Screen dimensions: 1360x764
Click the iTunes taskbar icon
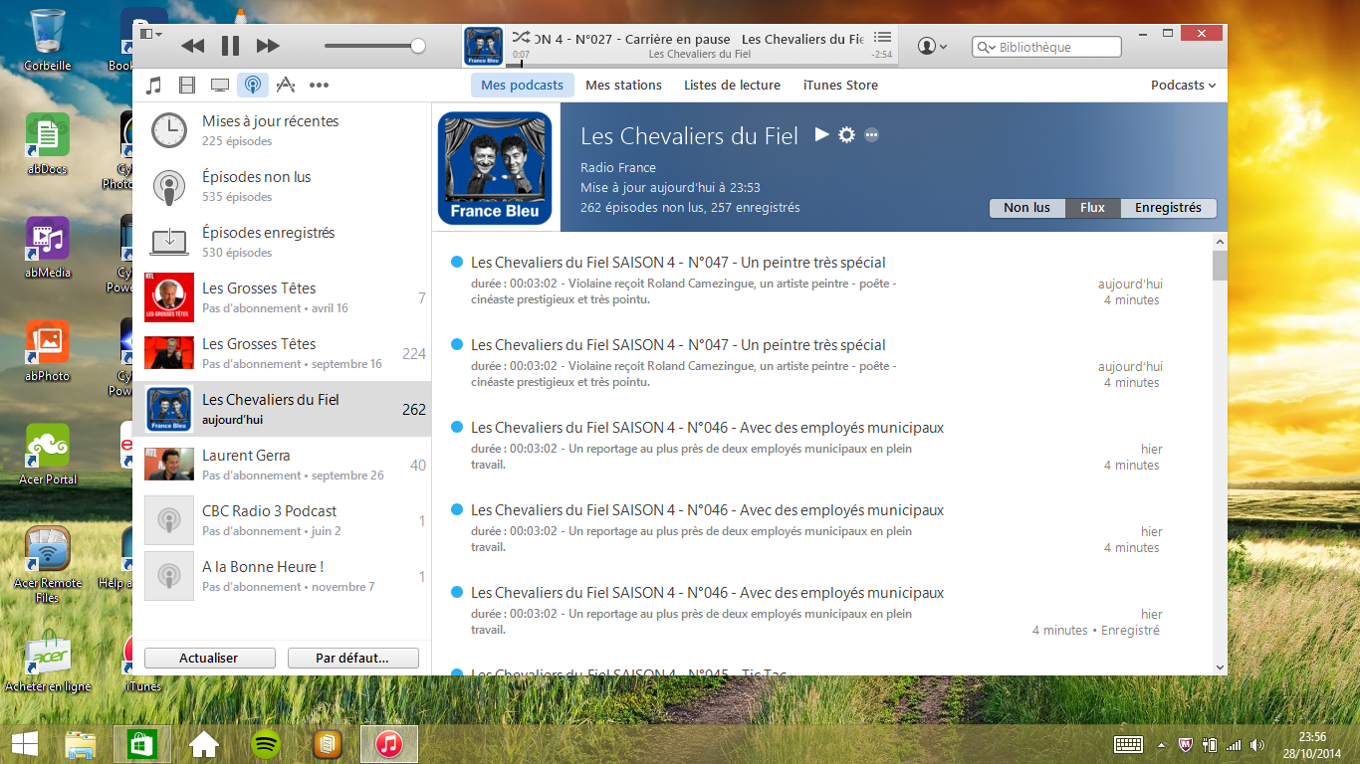point(388,743)
